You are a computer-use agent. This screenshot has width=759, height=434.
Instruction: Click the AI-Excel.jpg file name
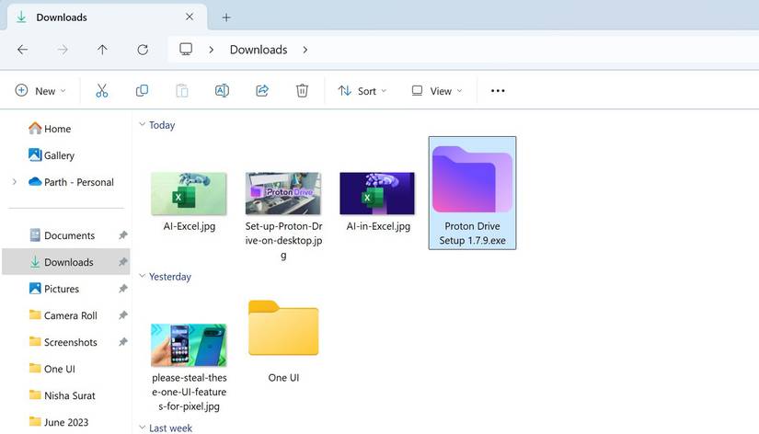click(190, 226)
